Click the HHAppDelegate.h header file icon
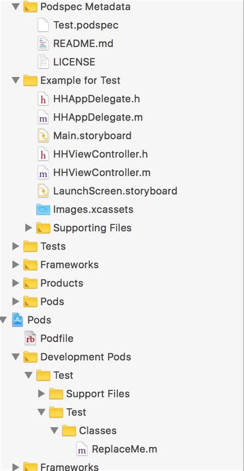 tap(43, 99)
